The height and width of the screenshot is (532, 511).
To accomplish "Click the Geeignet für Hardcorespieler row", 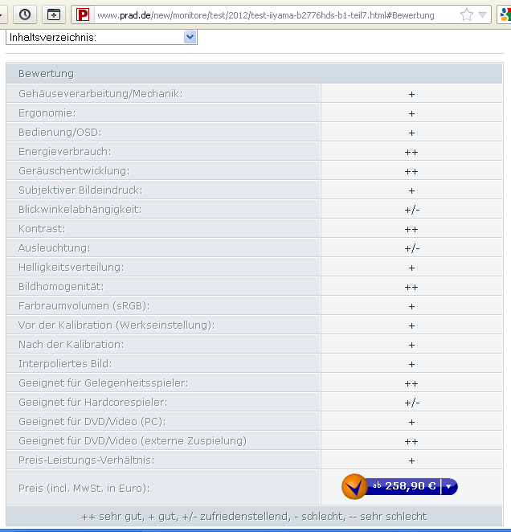I will 92,403.
